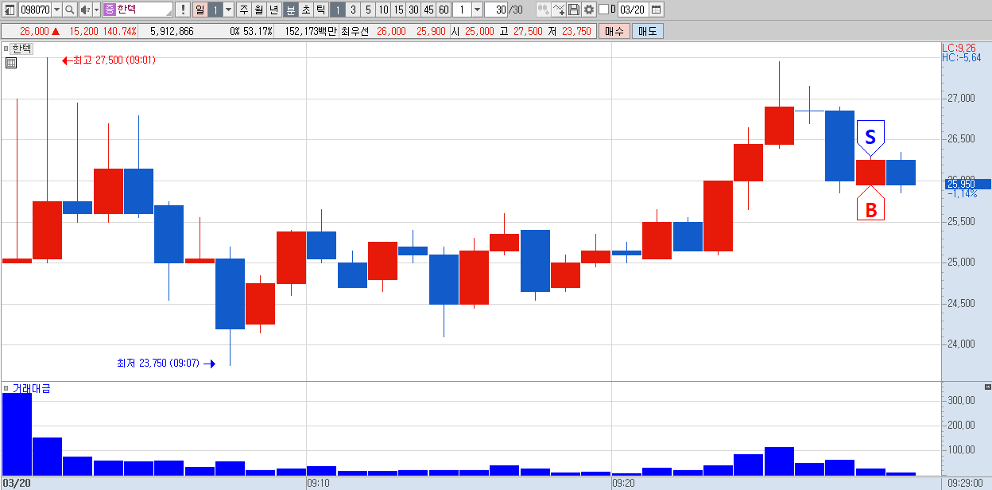Click the stock code field 098070
The height and width of the screenshot is (490, 992).
[x=35, y=10]
